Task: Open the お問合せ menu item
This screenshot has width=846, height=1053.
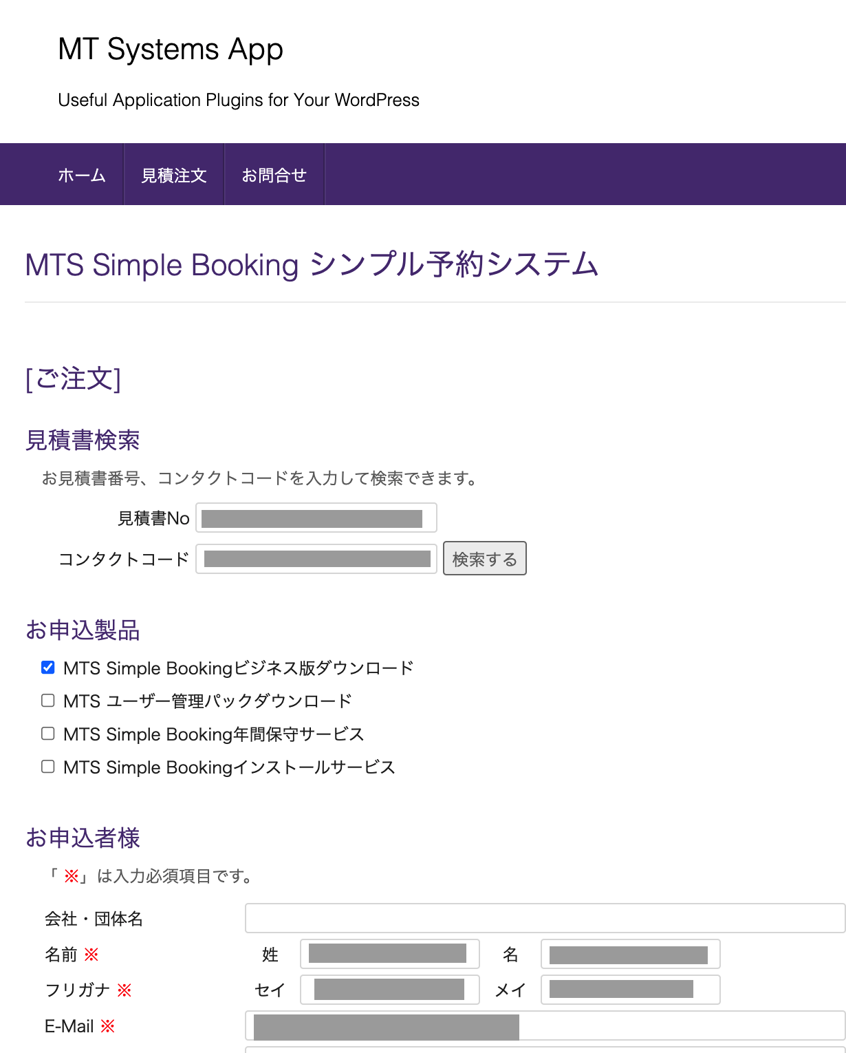Action: [x=274, y=175]
